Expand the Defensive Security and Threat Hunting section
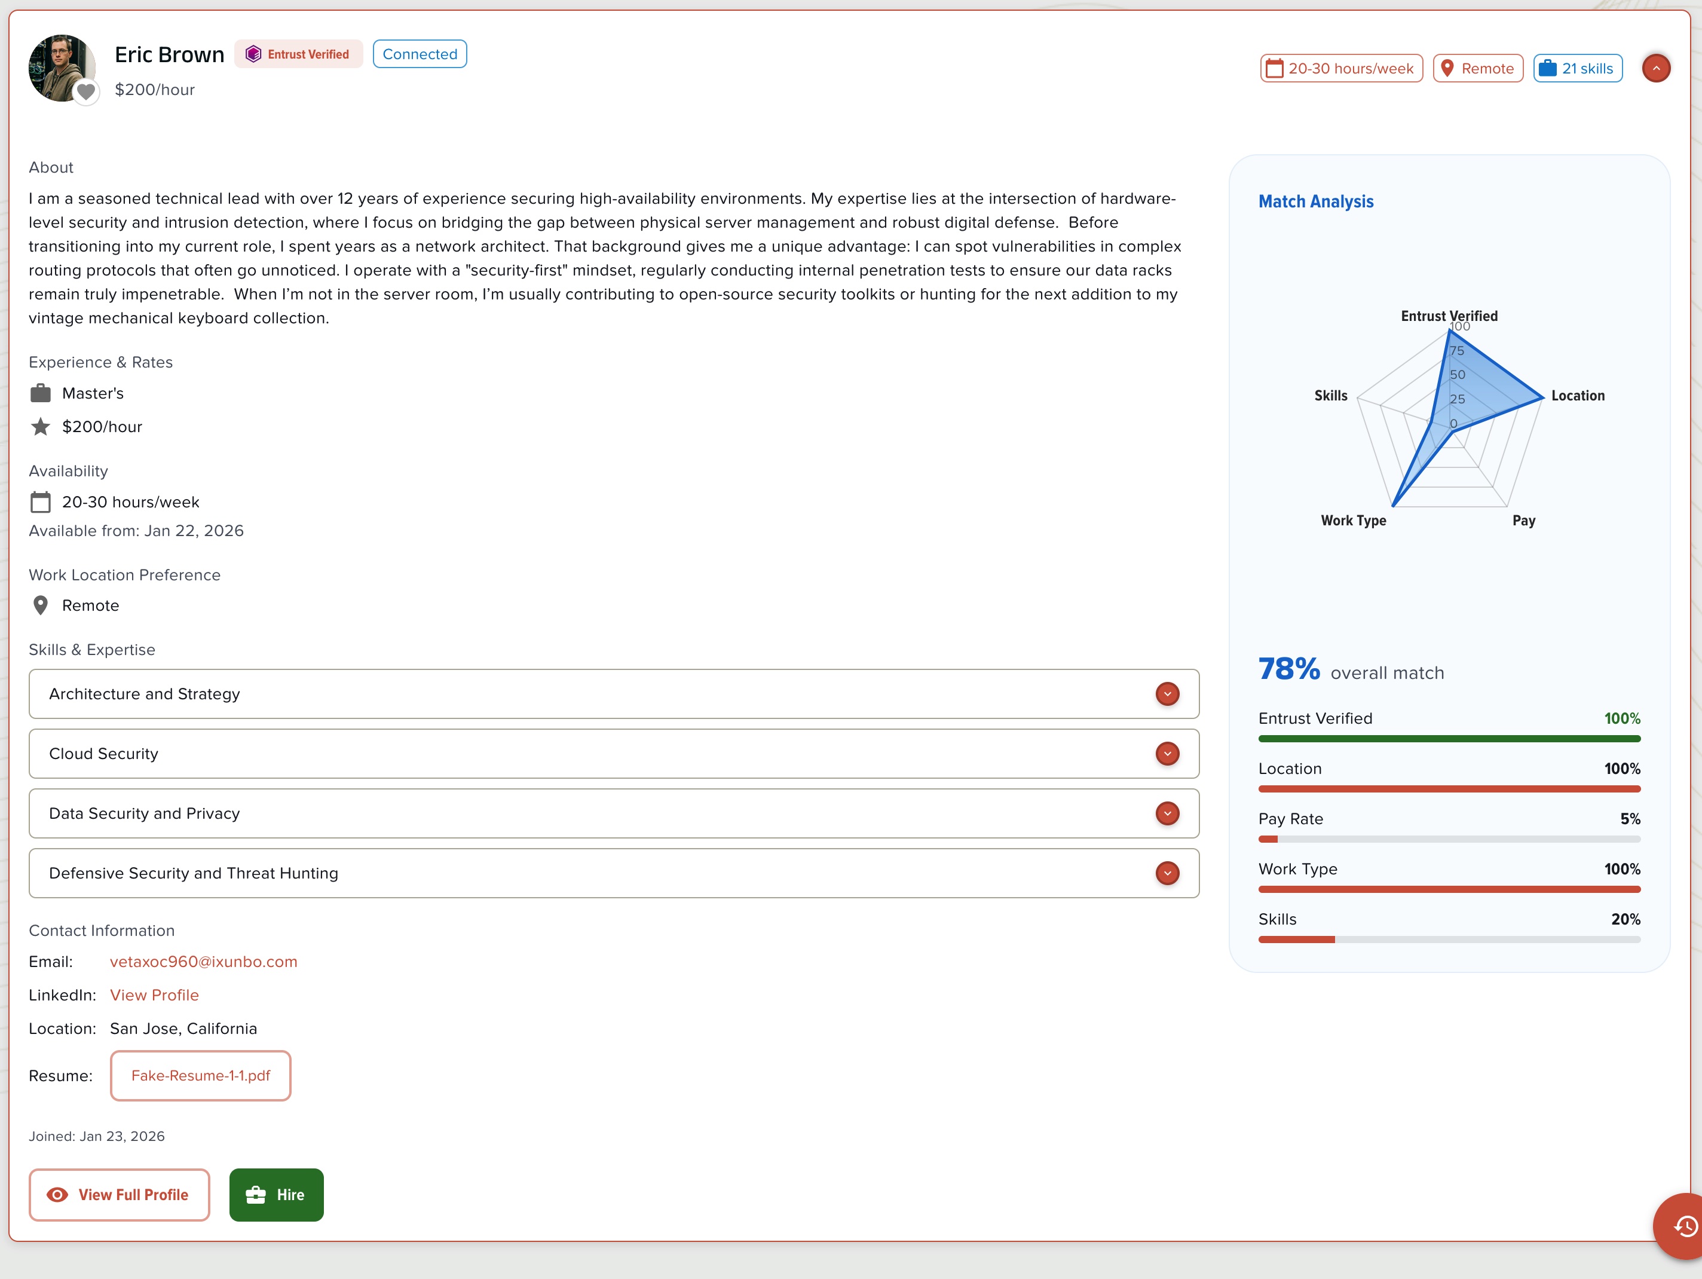This screenshot has height=1279, width=1702. pyautogui.click(x=1167, y=873)
